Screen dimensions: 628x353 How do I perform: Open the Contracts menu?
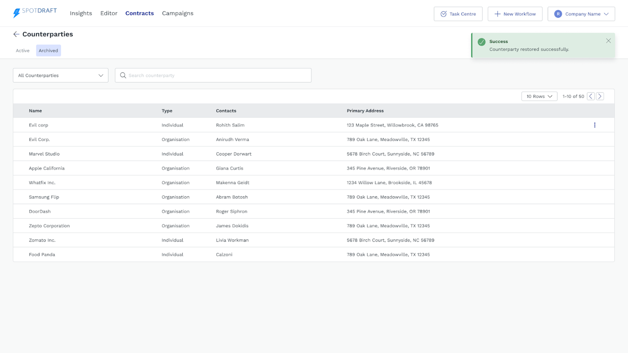point(139,13)
